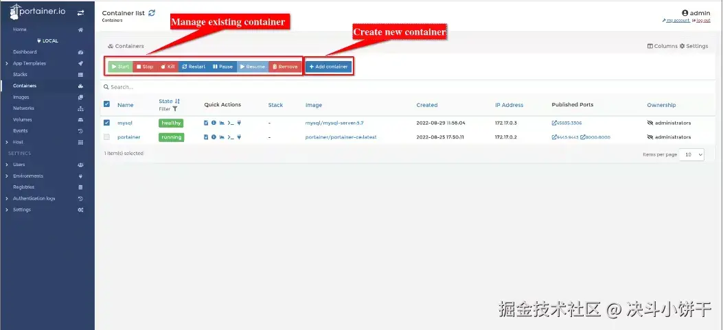
Task: Attach to the mysql container using the plug icon
Action: coord(240,123)
